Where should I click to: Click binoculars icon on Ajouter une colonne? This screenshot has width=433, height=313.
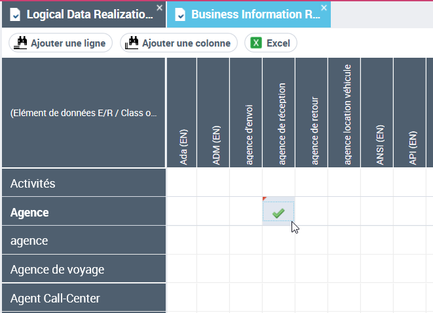132,43
